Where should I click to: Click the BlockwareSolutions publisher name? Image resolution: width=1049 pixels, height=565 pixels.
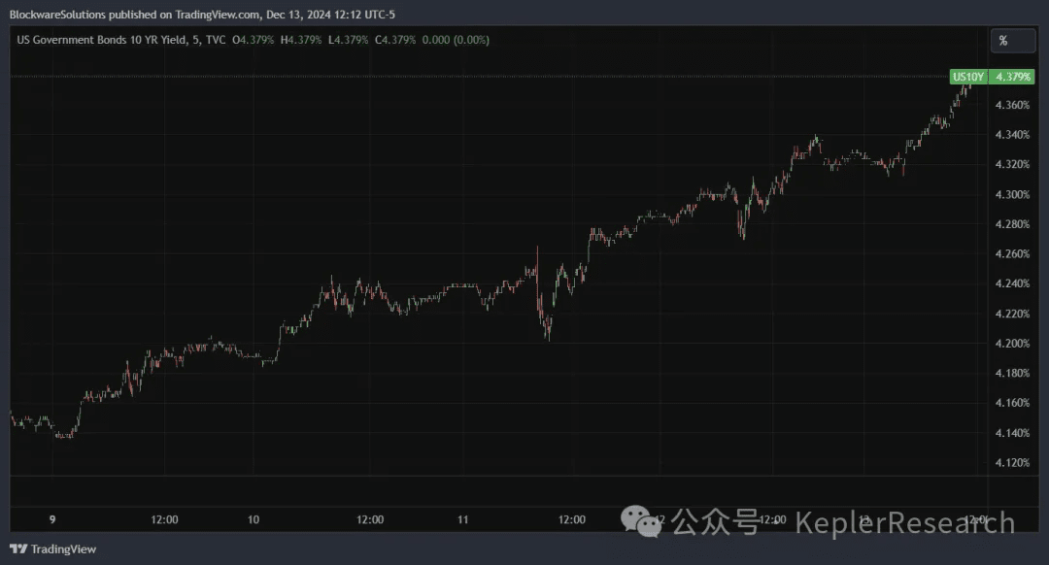[57, 15]
